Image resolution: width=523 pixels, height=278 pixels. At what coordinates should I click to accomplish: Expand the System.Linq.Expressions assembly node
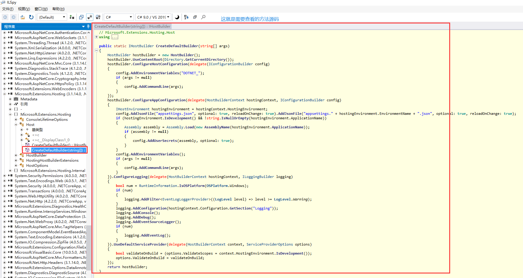5,58
